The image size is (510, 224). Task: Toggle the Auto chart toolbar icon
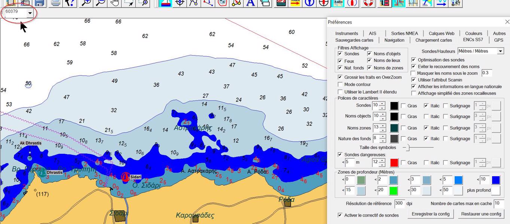[x=338, y=3]
